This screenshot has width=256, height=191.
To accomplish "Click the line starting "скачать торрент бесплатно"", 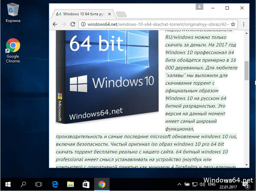I will pos(142,152).
